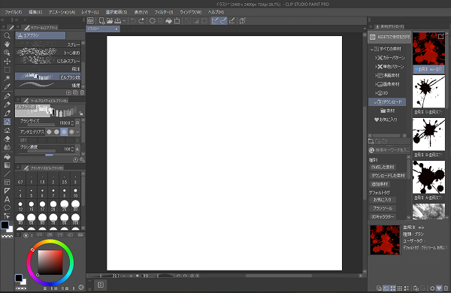The width and height of the screenshot is (451, 293).
Task: Click the Undo arrow
Action: pyautogui.click(x=133, y=21)
